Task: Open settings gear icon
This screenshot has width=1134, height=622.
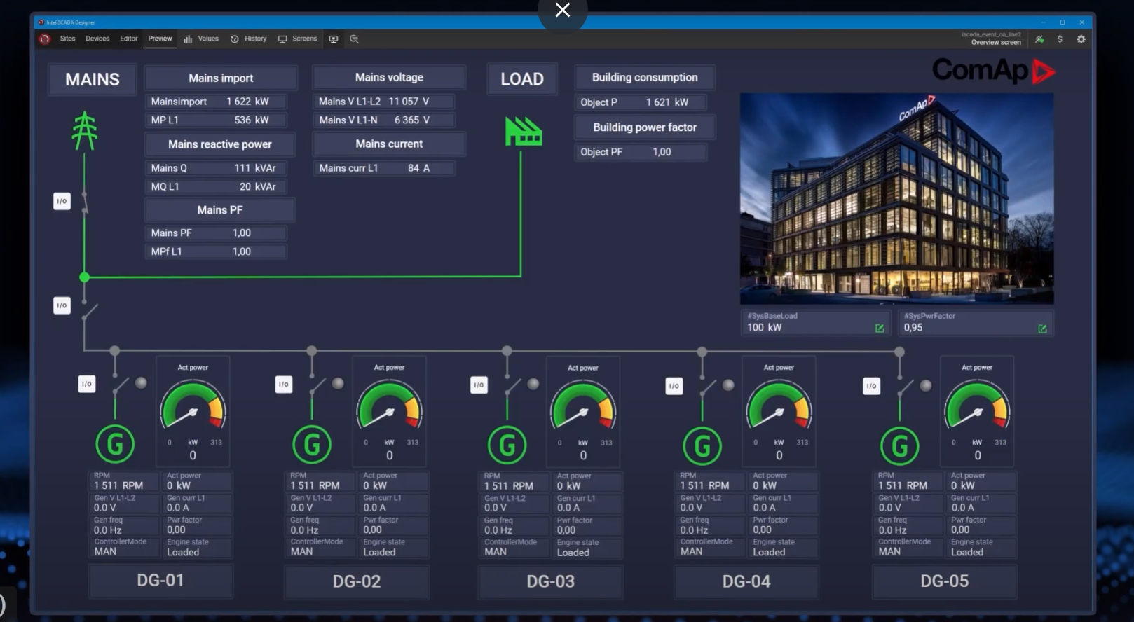Action: 1081,40
